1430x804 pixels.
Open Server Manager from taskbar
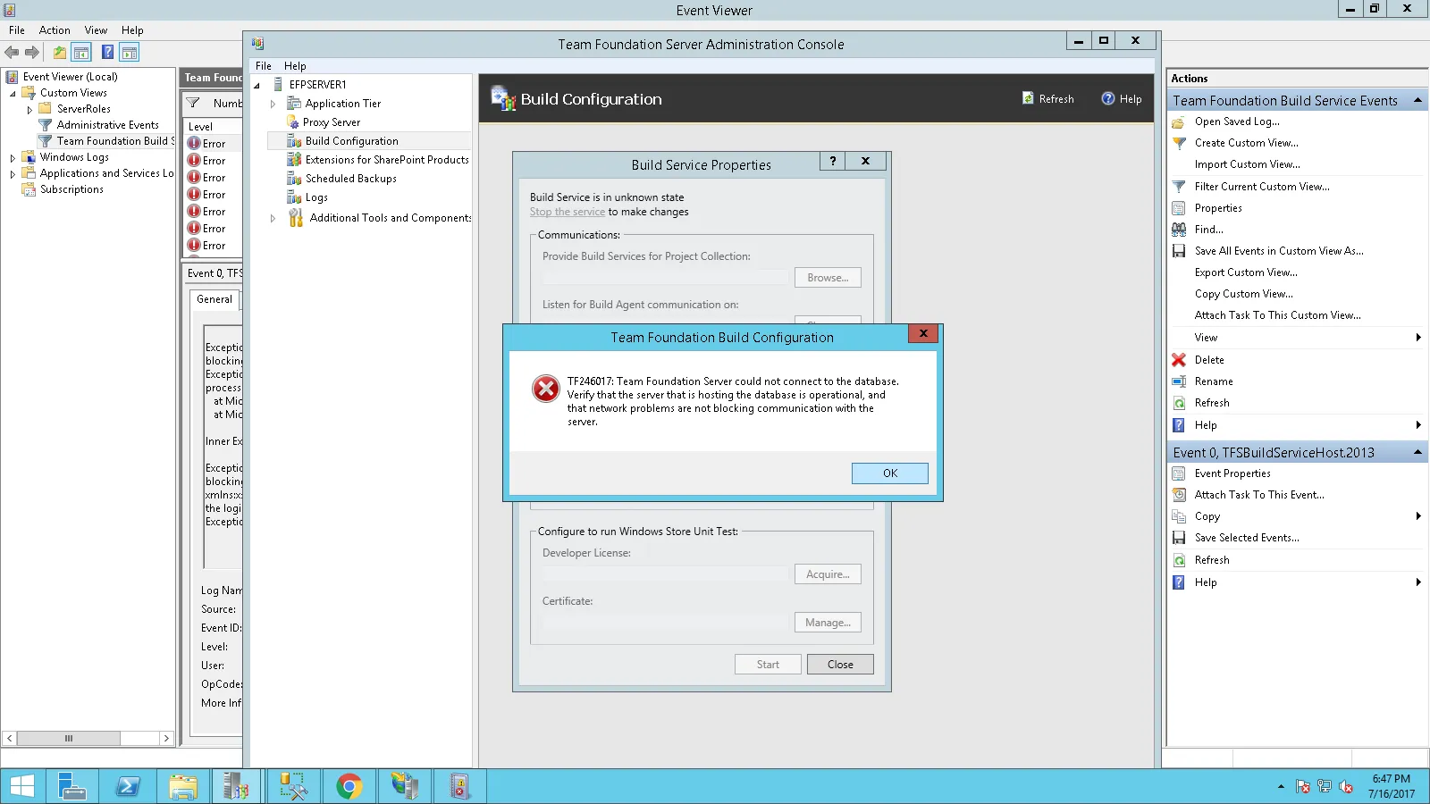coord(71,786)
